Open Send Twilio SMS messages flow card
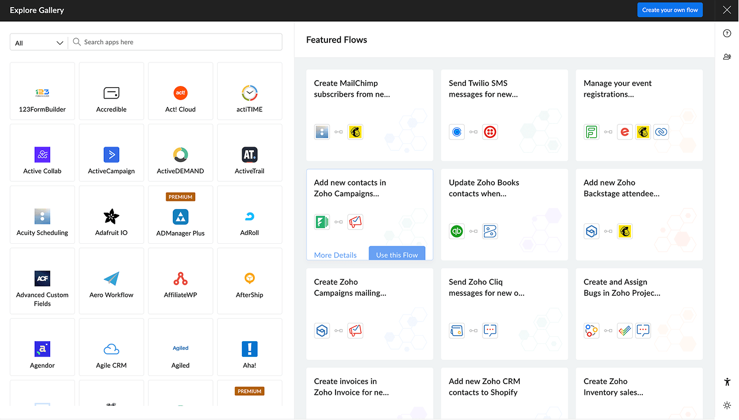 (x=504, y=115)
